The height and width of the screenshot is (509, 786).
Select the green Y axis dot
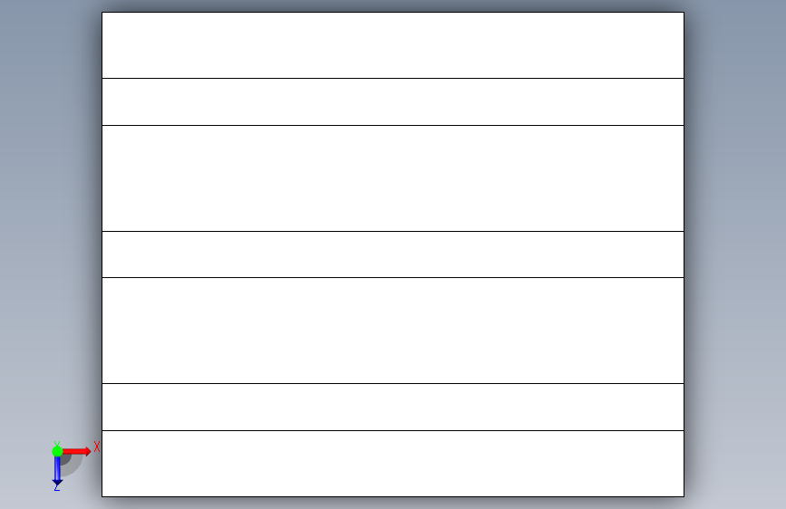(x=57, y=451)
